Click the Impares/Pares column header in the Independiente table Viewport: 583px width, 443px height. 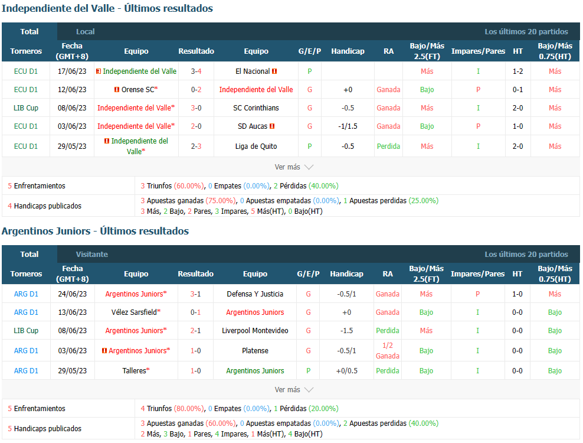(478, 51)
